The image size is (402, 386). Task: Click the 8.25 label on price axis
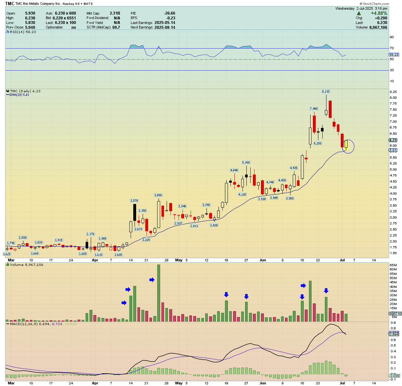coord(393,92)
